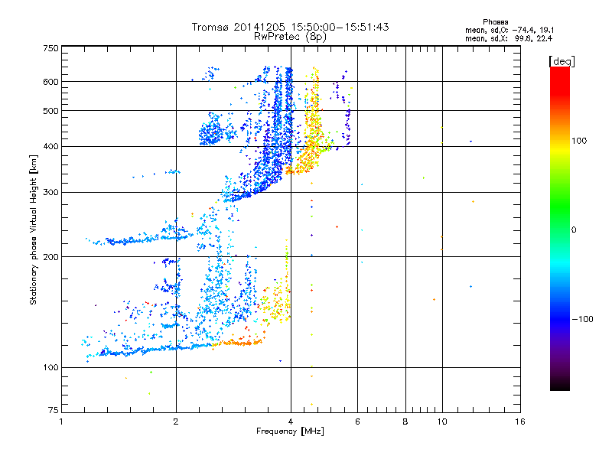Click the phase colorbar gradient
This screenshot has height=459, width=612.
[560, 228]
